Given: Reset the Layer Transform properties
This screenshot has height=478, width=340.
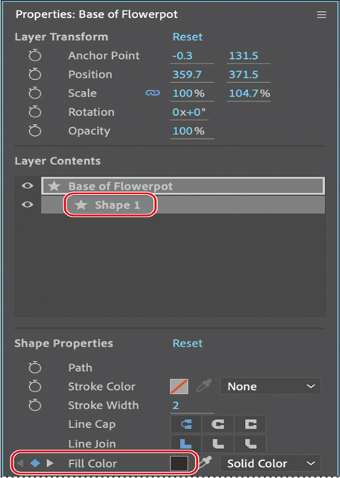Looking at the screenshot, I should pyautogui.click(x=188, y=37).
